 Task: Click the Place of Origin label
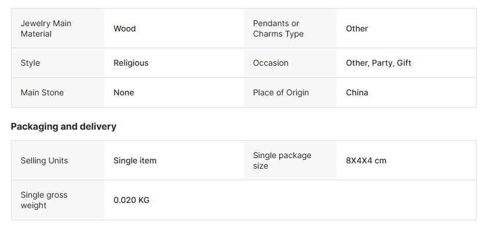click(281, 92)
